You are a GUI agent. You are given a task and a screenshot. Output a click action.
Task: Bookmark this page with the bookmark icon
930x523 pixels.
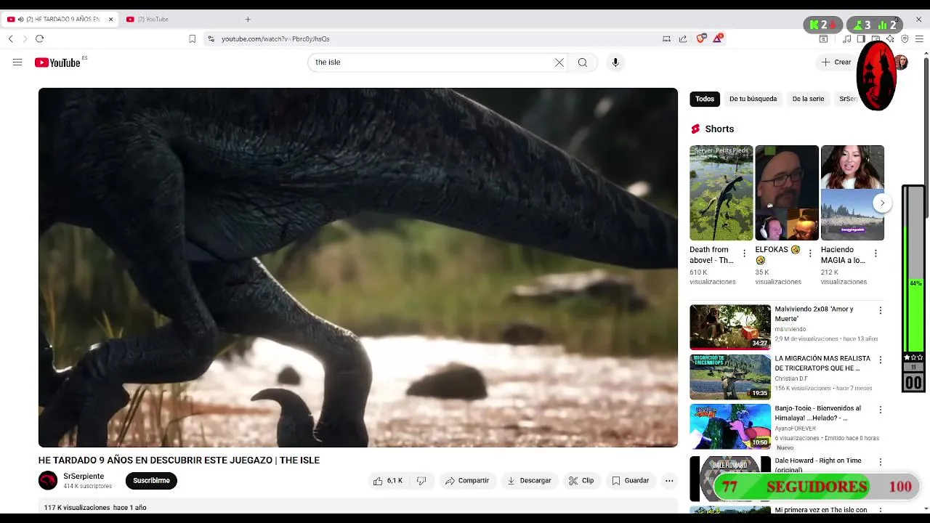click(192, 38)
